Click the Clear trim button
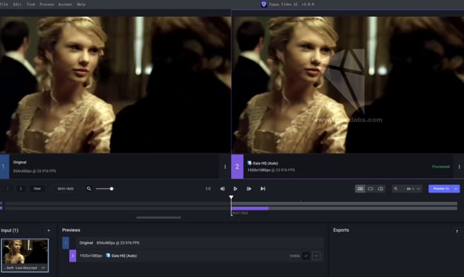Screen dimensions: 464x277 37,188
